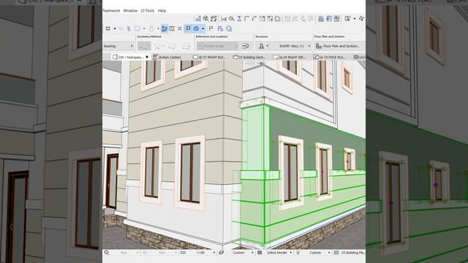
Task: Open the SHORT WALL (1) structure dropdown
Action: 294,46
